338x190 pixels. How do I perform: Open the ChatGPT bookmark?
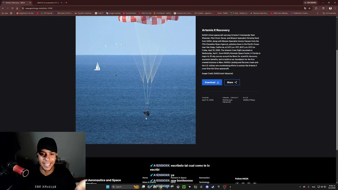(x=100, y=13)
